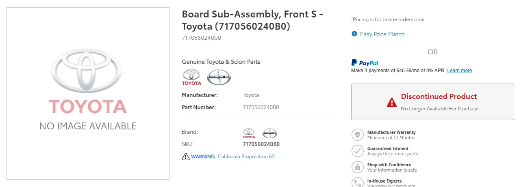Open PayPal Learn more link
This screenshot has width=530, height=187.
click(459, 71)
